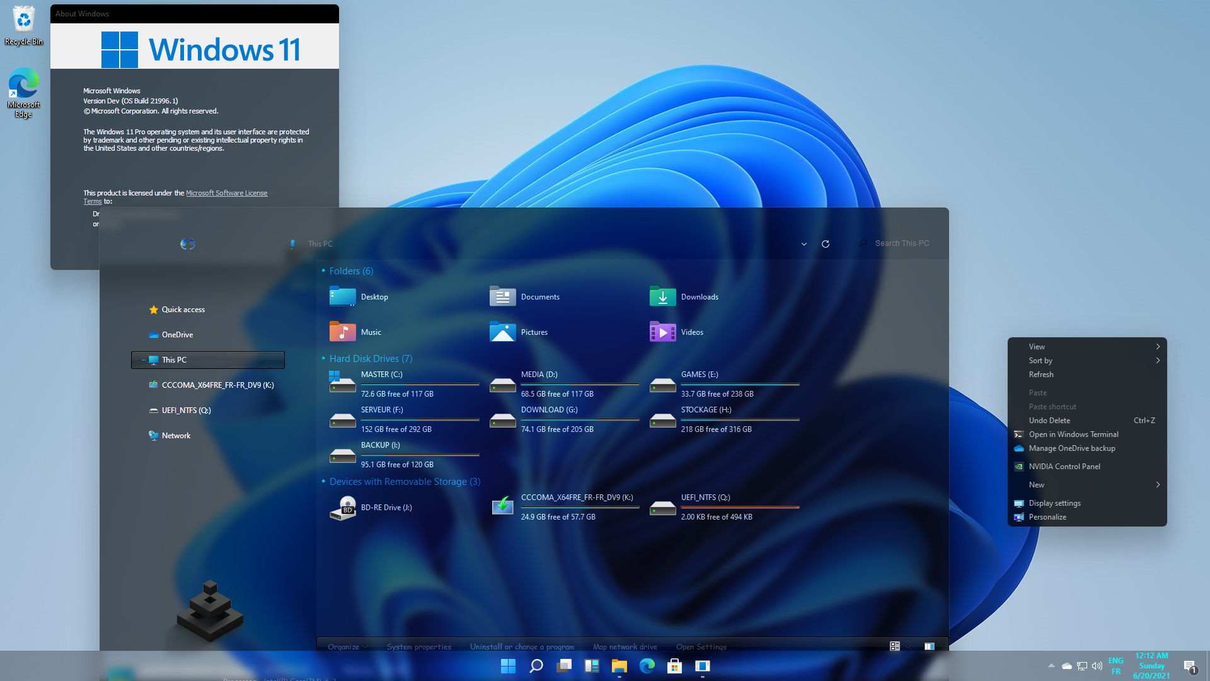Image resolution: width=1210 pixels, height=681 pixels.
Task: Open the Videos folder icon
Action: click(662, 332)
